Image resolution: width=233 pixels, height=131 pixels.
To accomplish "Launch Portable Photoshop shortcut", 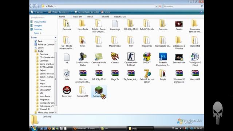I will (163, 57).
